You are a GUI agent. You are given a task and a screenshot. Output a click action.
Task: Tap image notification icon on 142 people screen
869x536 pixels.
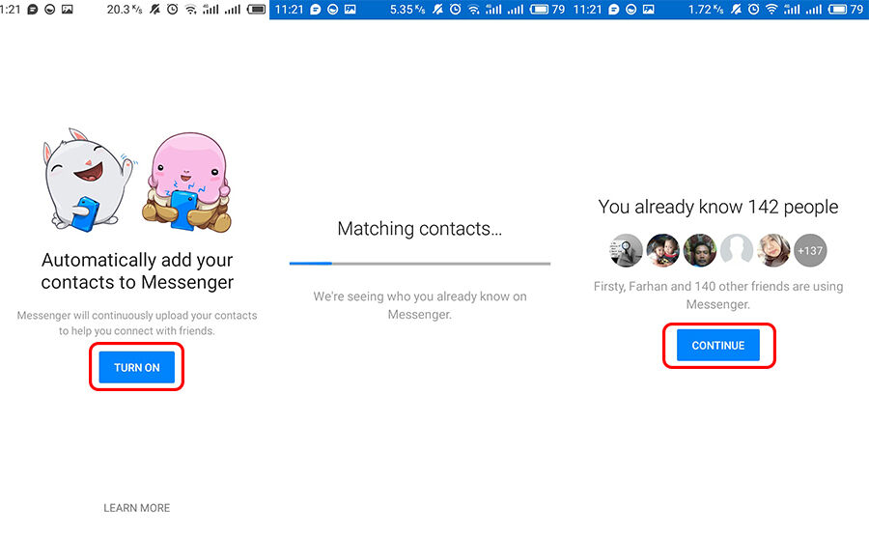[649, 10]
